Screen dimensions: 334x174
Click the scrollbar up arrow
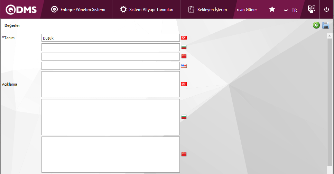(330, 36)
